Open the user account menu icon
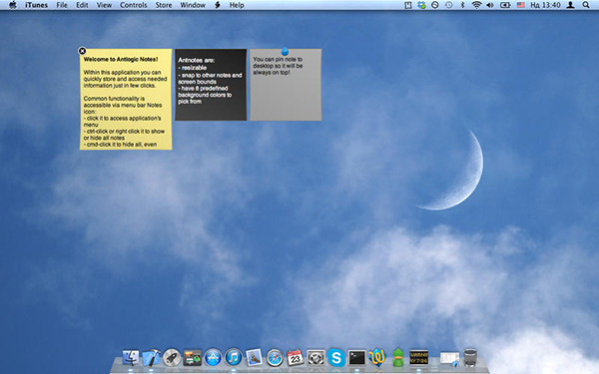The image size is (599, 374). coord(570,5)
